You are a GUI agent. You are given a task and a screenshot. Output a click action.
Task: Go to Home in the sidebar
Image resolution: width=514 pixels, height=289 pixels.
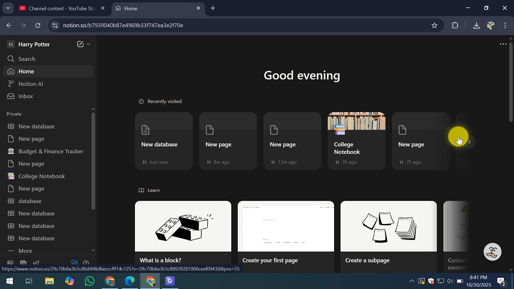pyautogui.click(x=48, y=71)
